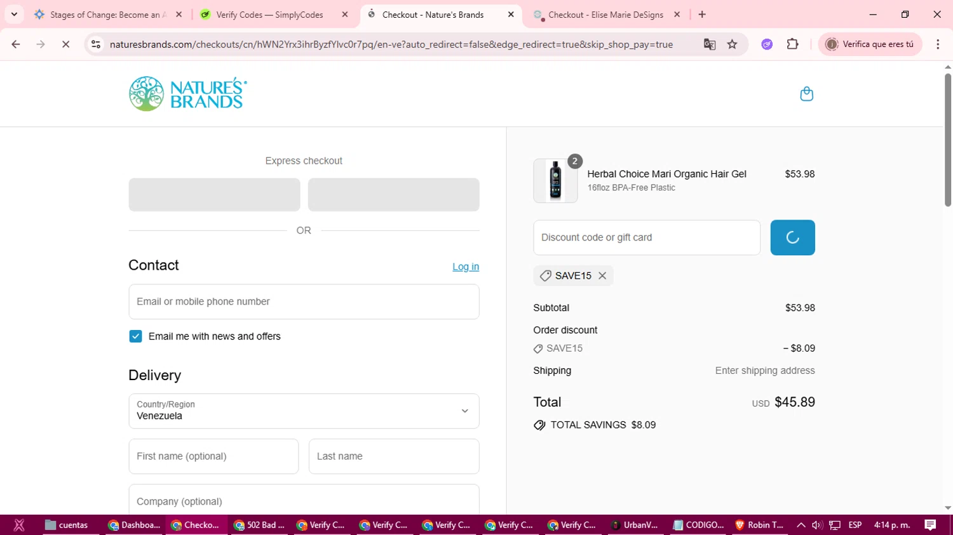Click the Nature's Brands logo
This screenshot has width=953, height=535.
(188, 94)
